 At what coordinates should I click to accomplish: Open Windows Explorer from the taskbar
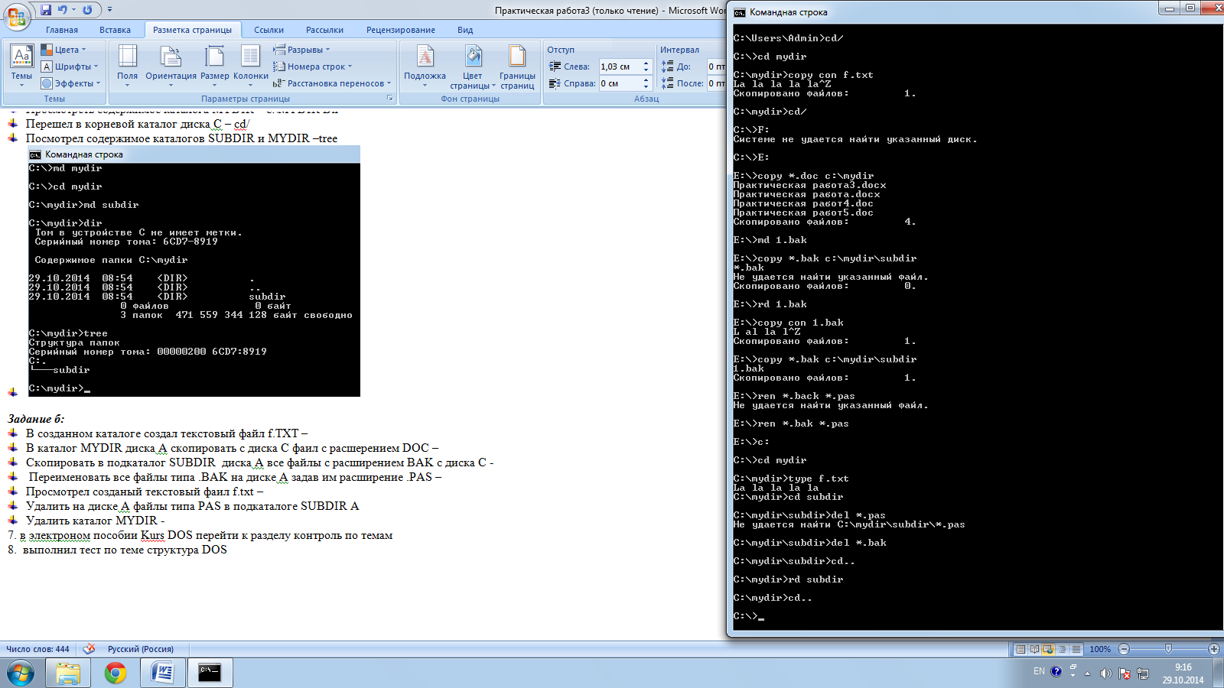point(68,673)
